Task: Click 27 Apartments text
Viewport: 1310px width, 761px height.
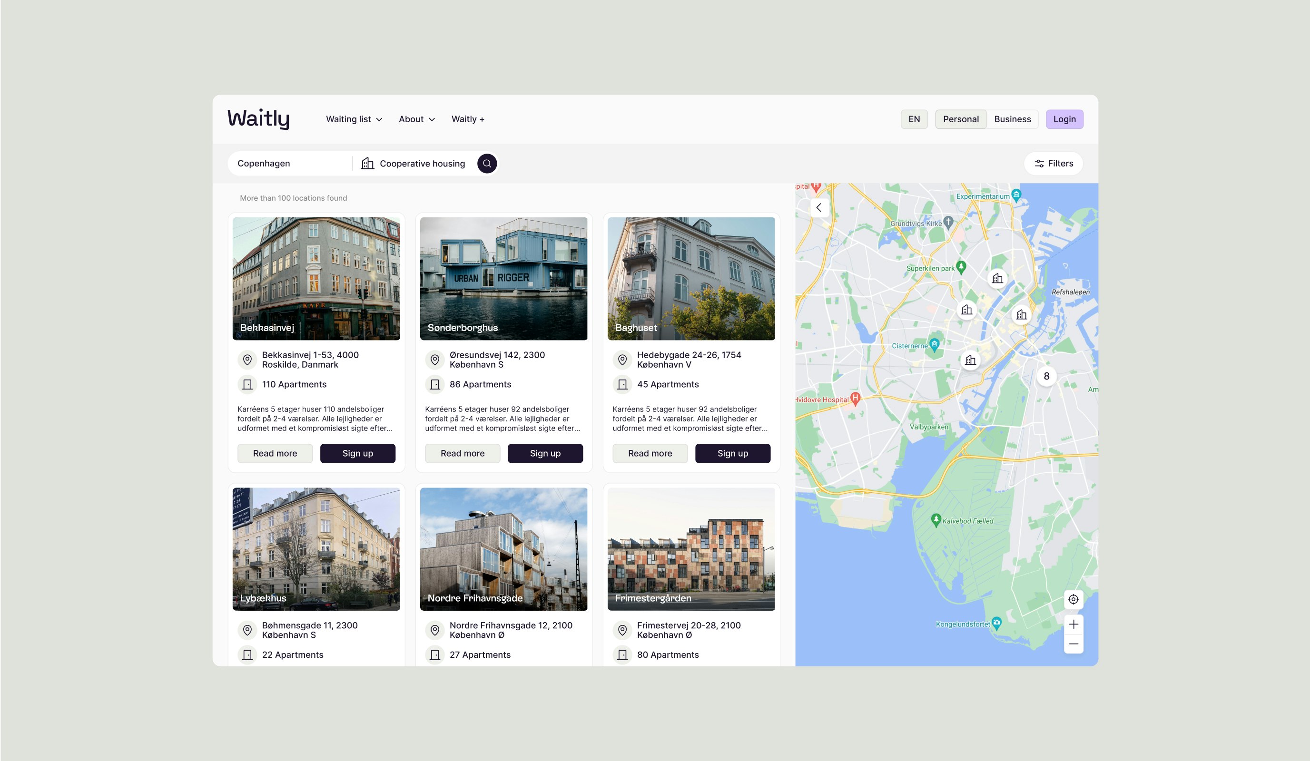Action: [x=480, y=655]
